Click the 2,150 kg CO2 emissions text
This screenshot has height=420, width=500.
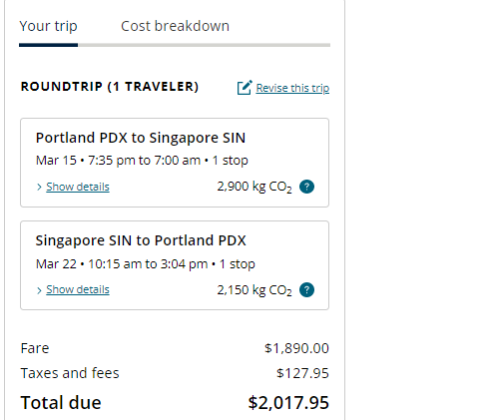[x=254, y=290]
